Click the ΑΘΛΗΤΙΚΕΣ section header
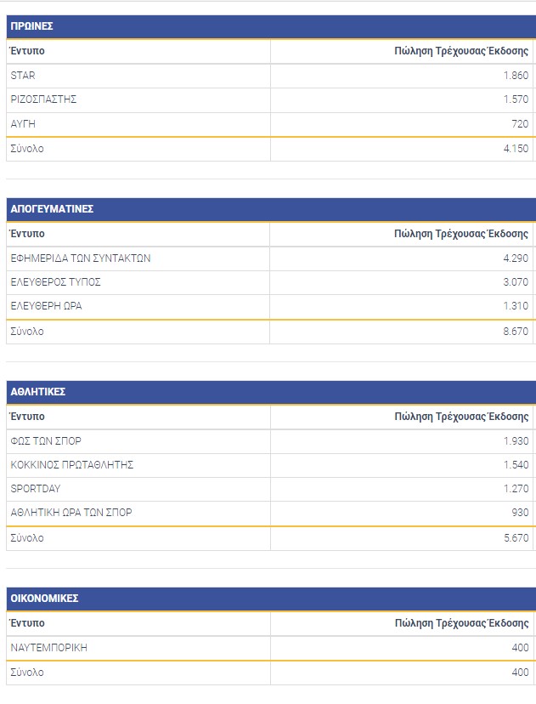 pos(38,392)
